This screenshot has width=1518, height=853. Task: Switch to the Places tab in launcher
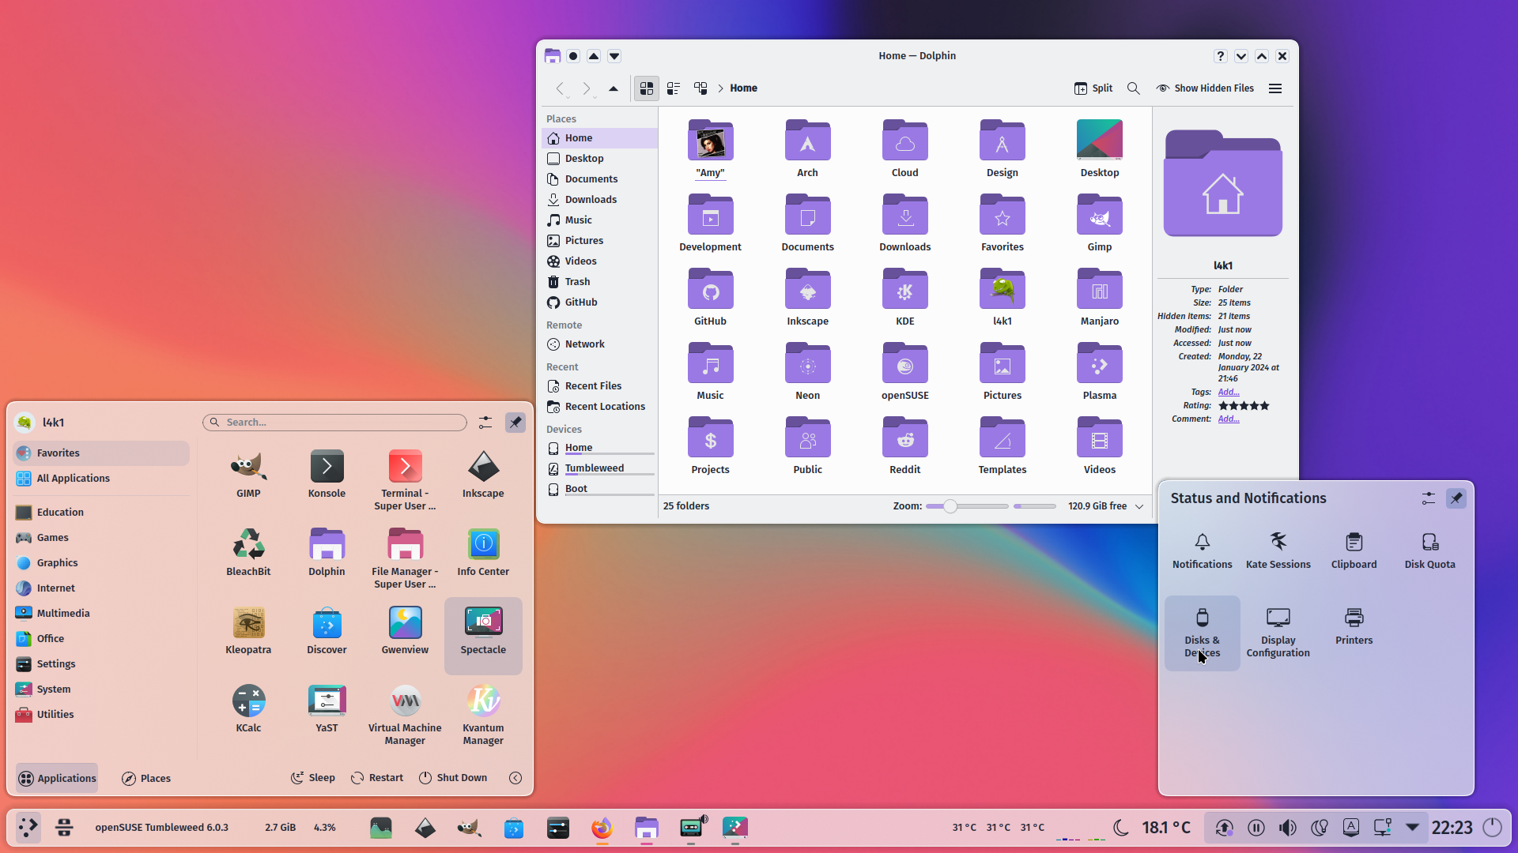[146, 778]
